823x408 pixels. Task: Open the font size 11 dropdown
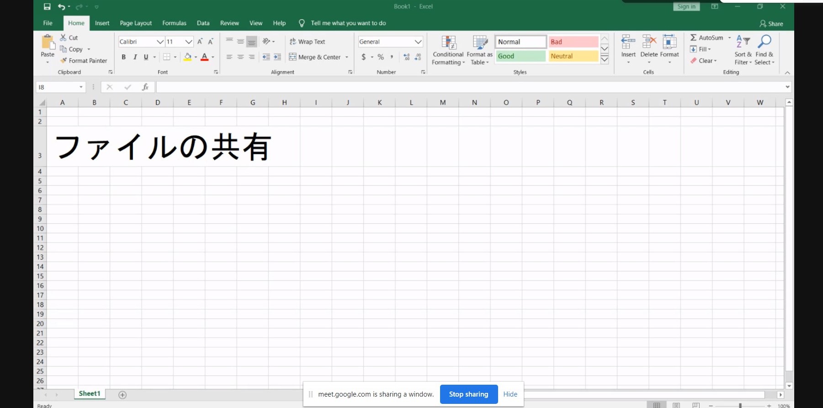coord(188,42)
